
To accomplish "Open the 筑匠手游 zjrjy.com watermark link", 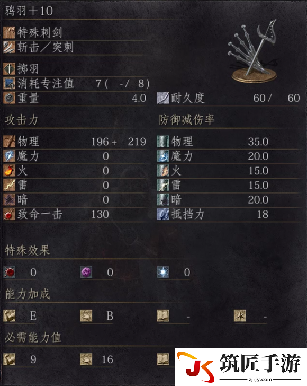I will point(241,367).
